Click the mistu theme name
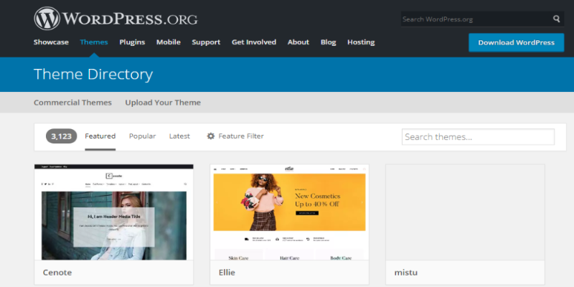This screenshot has width=574, height=287. click(x=406, y=273)
